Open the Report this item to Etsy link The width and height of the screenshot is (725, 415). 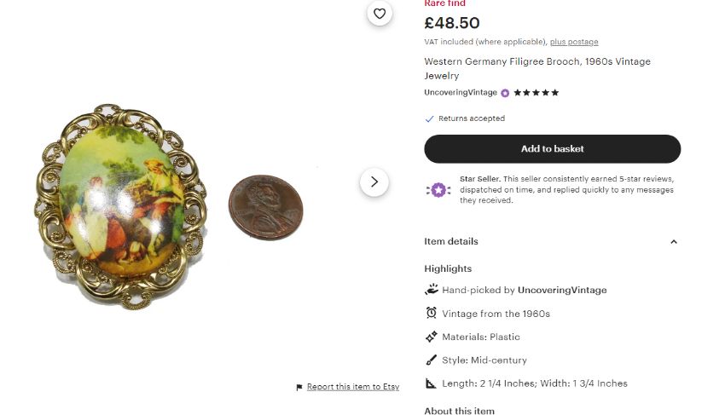tap(353, 387)
